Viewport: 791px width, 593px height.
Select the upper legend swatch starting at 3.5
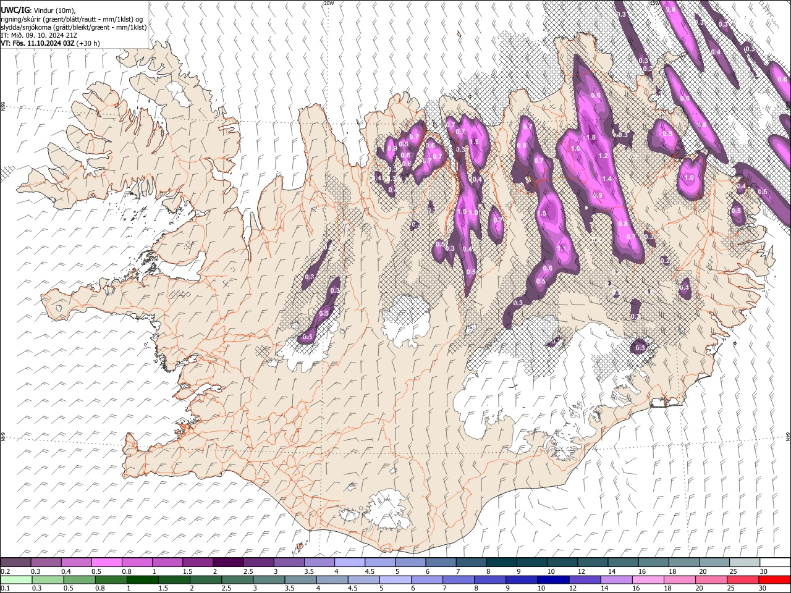click(x=319, y=563)
